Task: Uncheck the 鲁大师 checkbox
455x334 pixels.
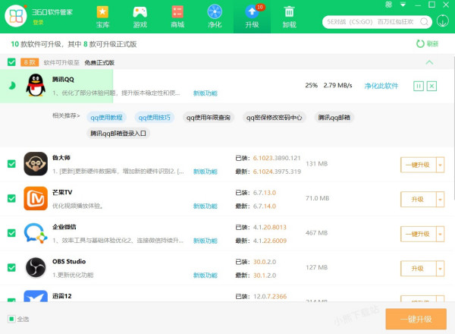Action: point(11,164)
